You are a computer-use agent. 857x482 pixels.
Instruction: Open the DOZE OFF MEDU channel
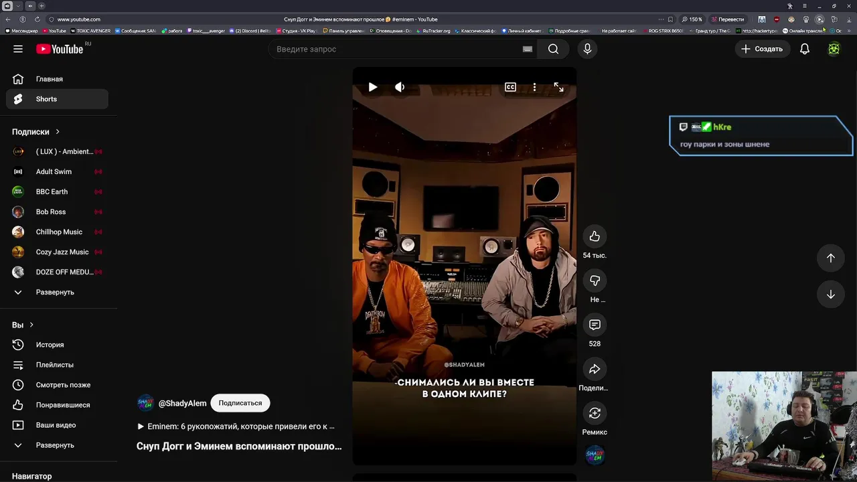pyautogui.click(x=58, y=272)
